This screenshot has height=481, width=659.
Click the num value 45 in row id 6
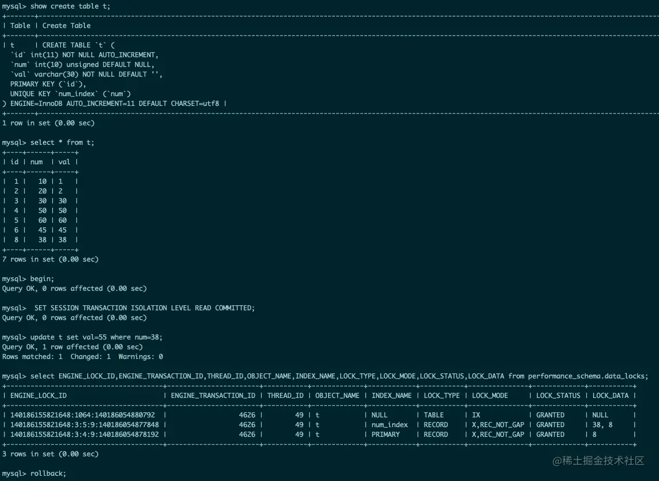click(x=42, y=230)
